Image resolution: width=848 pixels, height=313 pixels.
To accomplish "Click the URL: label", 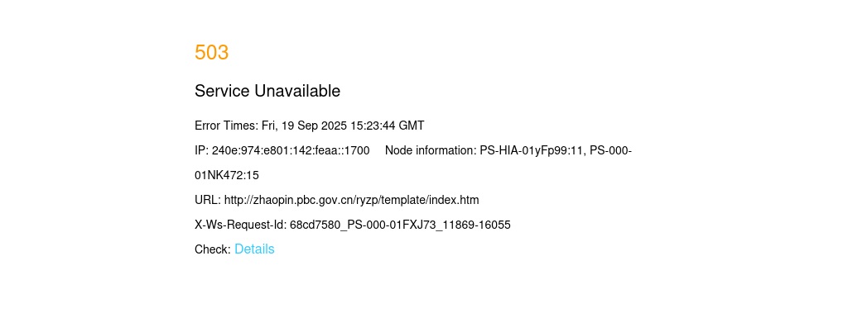I will (x=208, y=200).
